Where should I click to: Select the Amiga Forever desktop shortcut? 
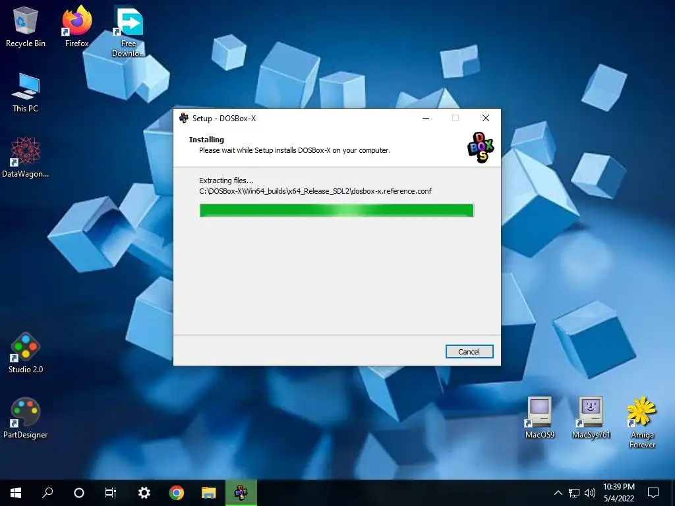click(642, 422)
